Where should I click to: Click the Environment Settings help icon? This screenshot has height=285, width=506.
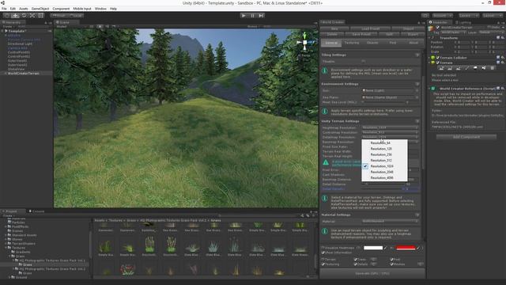pos(417,84)
